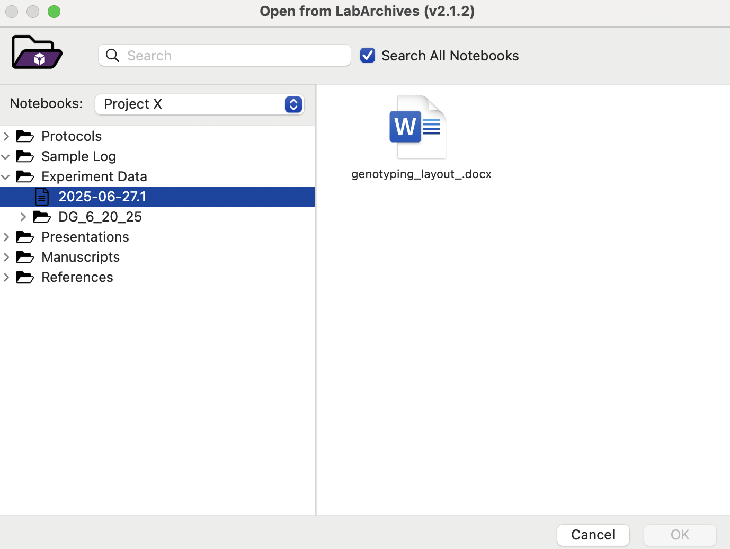Select the Manuscripts folder icon

coord(25,257)
